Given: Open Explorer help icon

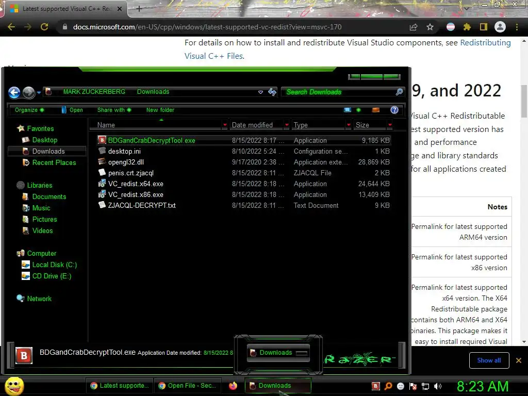Looking at the screenshot, I should click(x=394, y=110).
